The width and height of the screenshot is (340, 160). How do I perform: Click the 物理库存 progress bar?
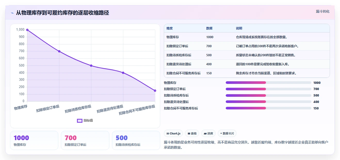[269, 83]
